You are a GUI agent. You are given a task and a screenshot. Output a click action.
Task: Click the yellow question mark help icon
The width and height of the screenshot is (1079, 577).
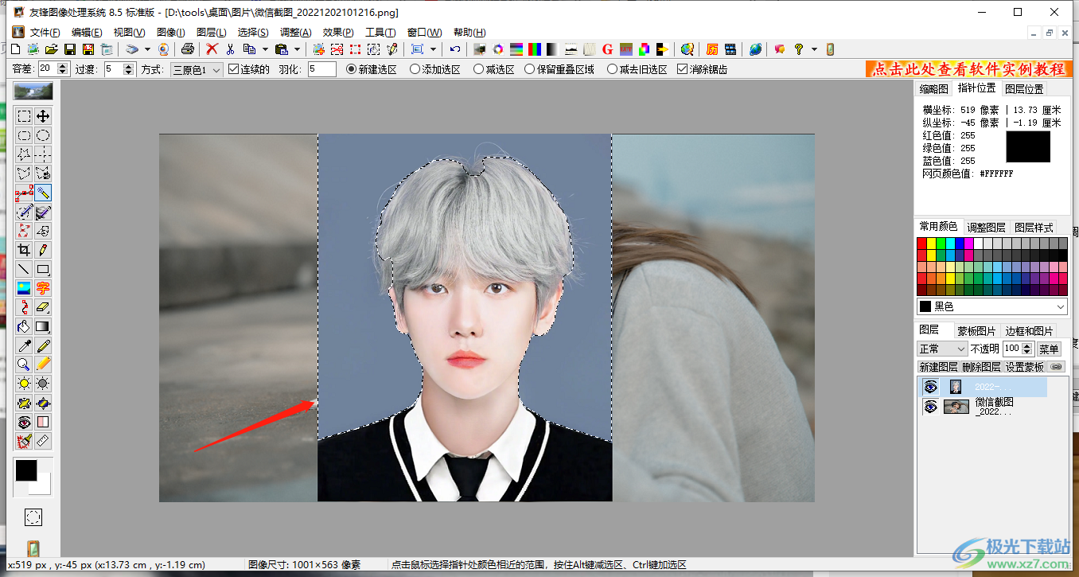798,49
